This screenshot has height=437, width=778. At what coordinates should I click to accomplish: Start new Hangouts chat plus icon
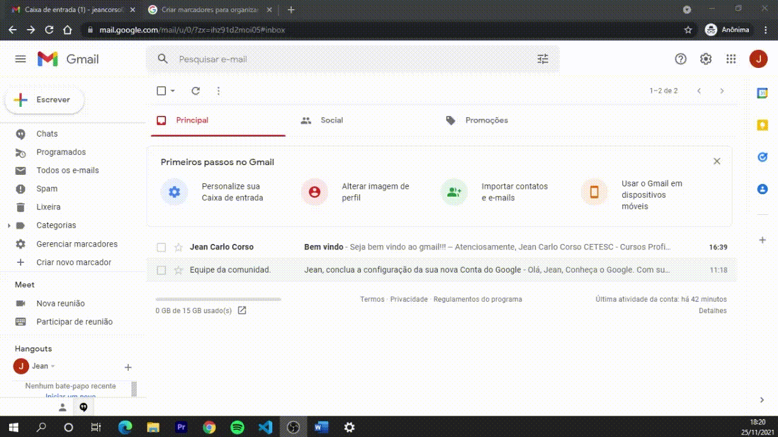pos(128,367)
